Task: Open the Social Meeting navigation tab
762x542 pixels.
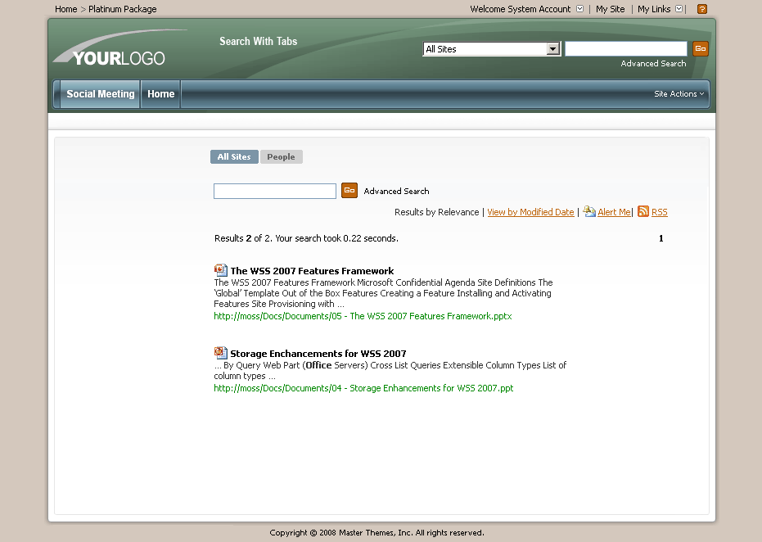Action: click(x=100, y=94)
